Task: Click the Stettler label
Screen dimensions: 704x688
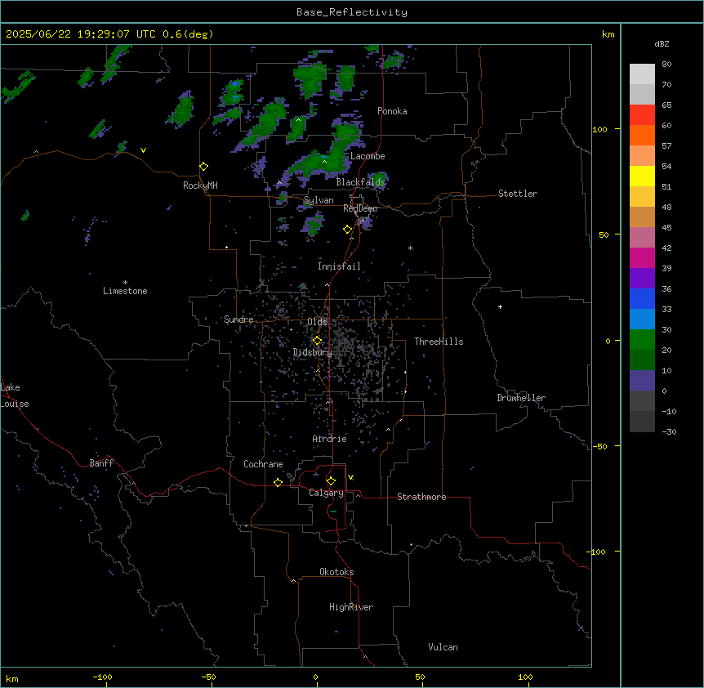Action: pyautogui.click(x=518, y=194)
